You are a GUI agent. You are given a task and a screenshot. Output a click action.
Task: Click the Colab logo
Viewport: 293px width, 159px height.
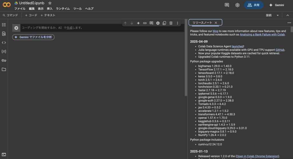pos(7,5)
